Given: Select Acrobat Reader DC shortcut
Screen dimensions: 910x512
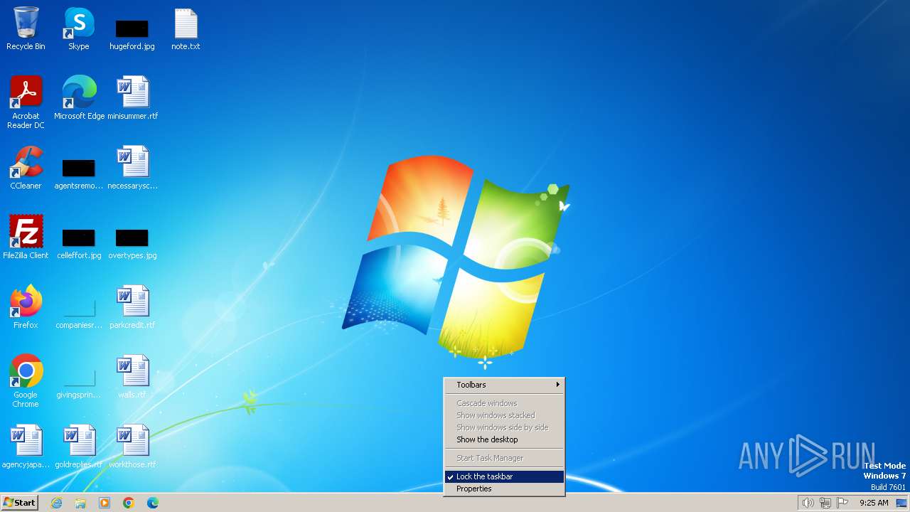Looking at the screenshot, I should pyautogui.click(x=26, y=102).
